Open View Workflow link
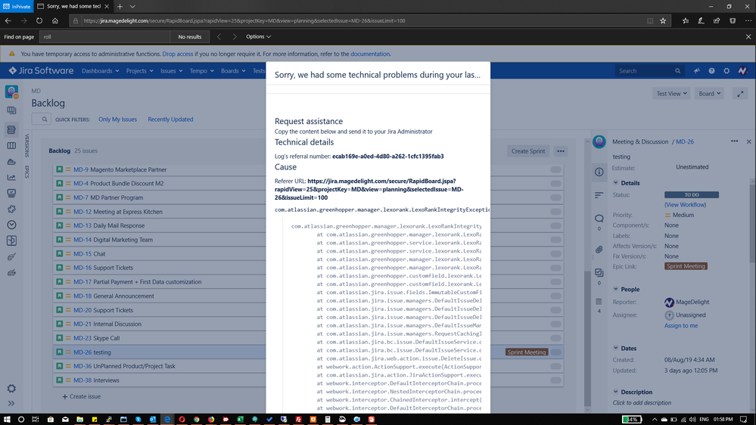Viewport: 756px width, 425px height. [685, 205]
